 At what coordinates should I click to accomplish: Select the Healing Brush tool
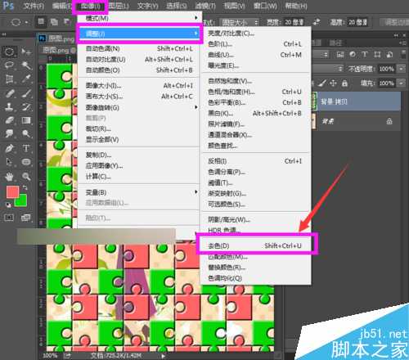[9, 93]
